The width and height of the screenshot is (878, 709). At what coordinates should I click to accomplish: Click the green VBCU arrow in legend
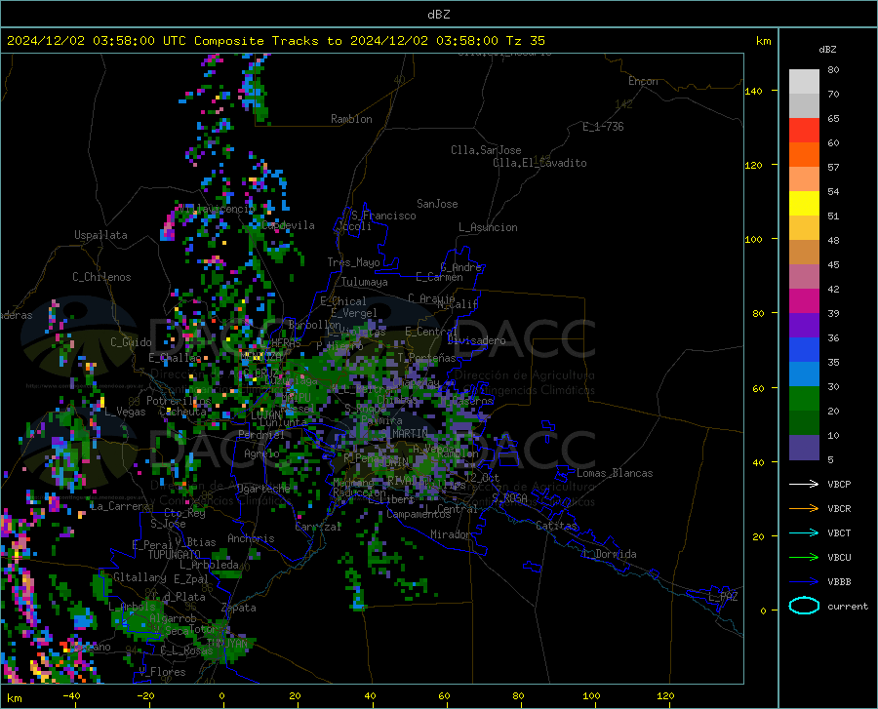coord(804,558)
